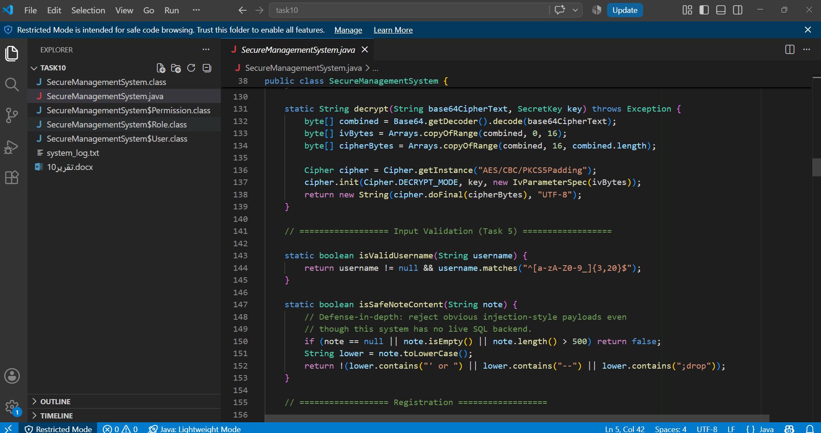Click Java: Lightweight Mode status item
Image resolution: width=821 pixels, height=433 pixels.
(194, 429)
